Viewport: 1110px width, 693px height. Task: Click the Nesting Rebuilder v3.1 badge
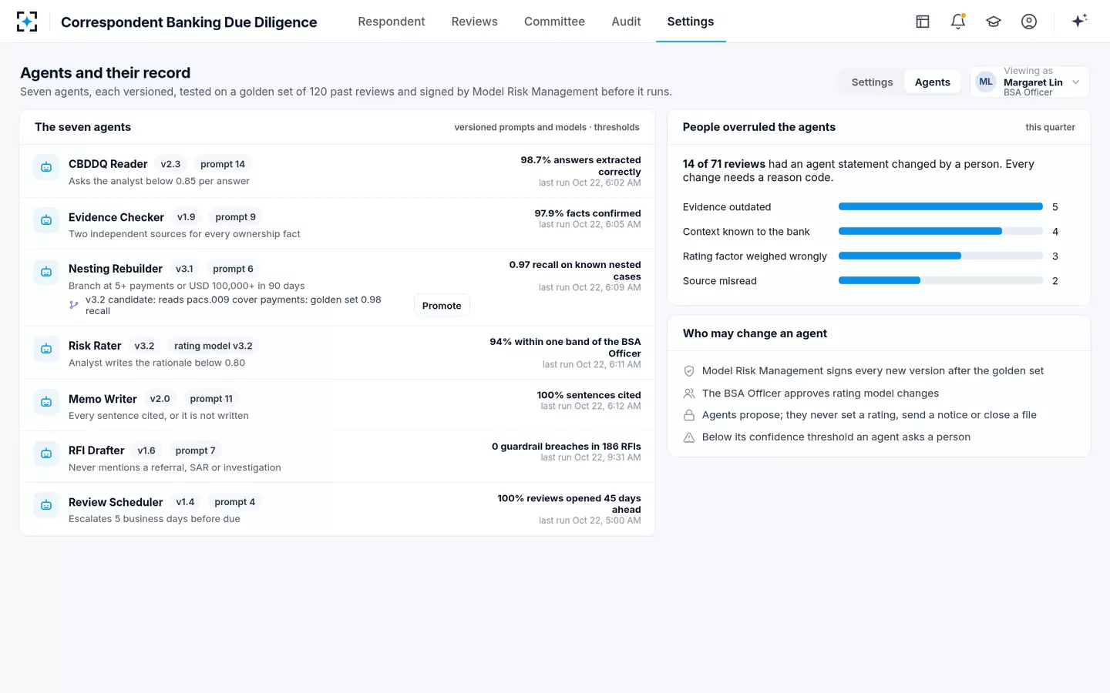tap(184, 269)
